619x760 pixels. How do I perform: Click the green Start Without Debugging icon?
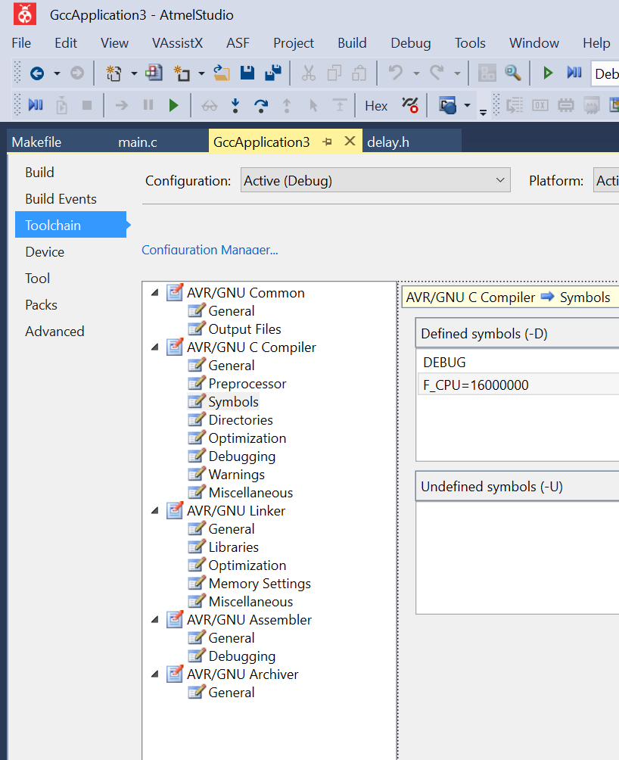tap(548, 73)
